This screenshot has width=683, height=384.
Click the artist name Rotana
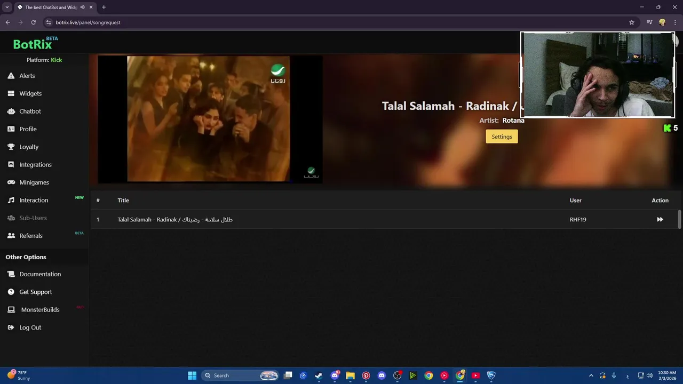[513, 121]
